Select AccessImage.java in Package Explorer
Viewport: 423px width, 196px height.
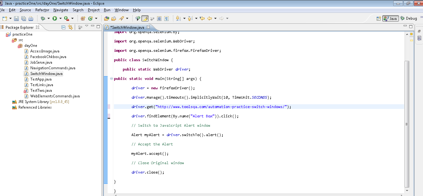click(x=45, y=51)
